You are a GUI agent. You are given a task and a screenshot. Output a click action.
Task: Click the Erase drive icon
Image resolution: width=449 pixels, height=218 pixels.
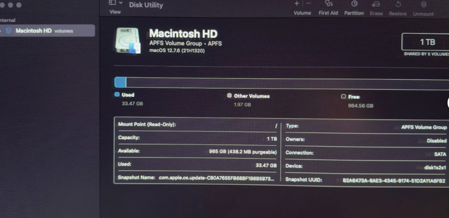tap(376, 4)
